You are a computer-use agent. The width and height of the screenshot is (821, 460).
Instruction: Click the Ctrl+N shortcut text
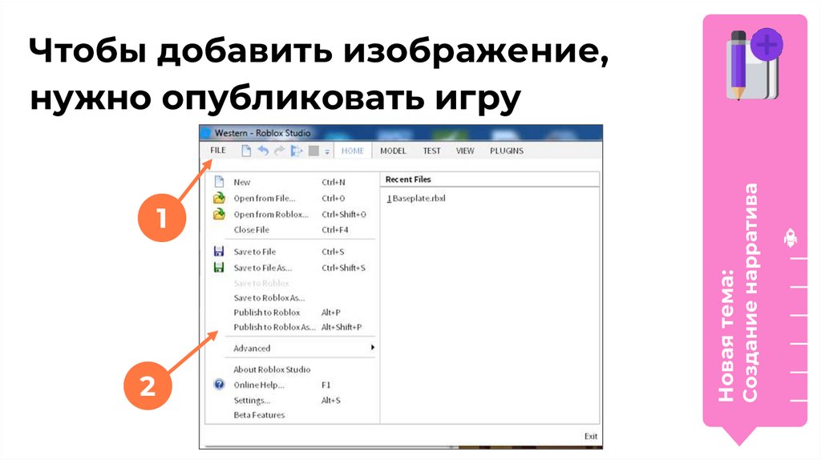click(x=333, y=182)
